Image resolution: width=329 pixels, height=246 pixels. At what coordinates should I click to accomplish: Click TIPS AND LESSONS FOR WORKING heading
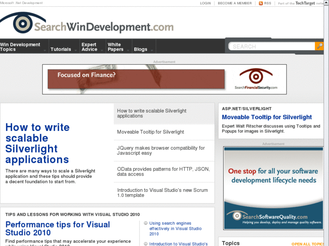[x=72, y=214]
